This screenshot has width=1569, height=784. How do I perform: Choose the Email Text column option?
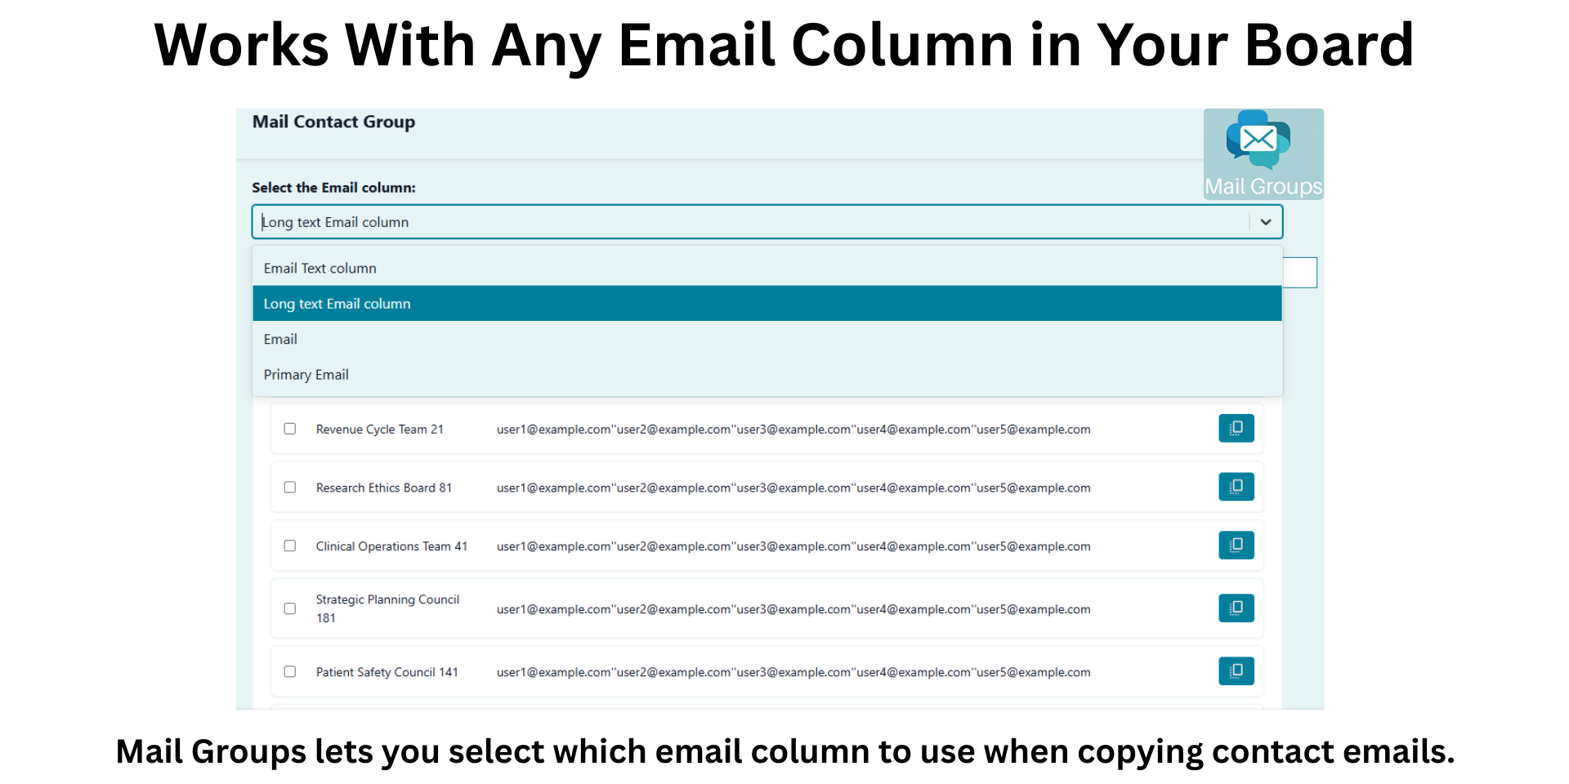(320, 269)
